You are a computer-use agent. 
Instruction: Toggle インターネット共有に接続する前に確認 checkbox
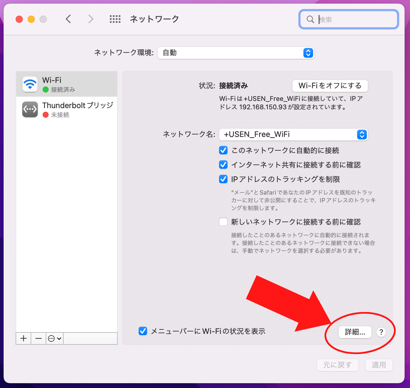coord(223,165)
